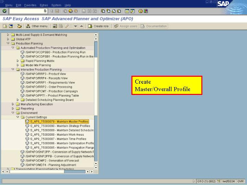Select /SAPAPO/MD74 - Planning Adjustment
The width and height of the screenshot is (247, 185).
(51, 165)
